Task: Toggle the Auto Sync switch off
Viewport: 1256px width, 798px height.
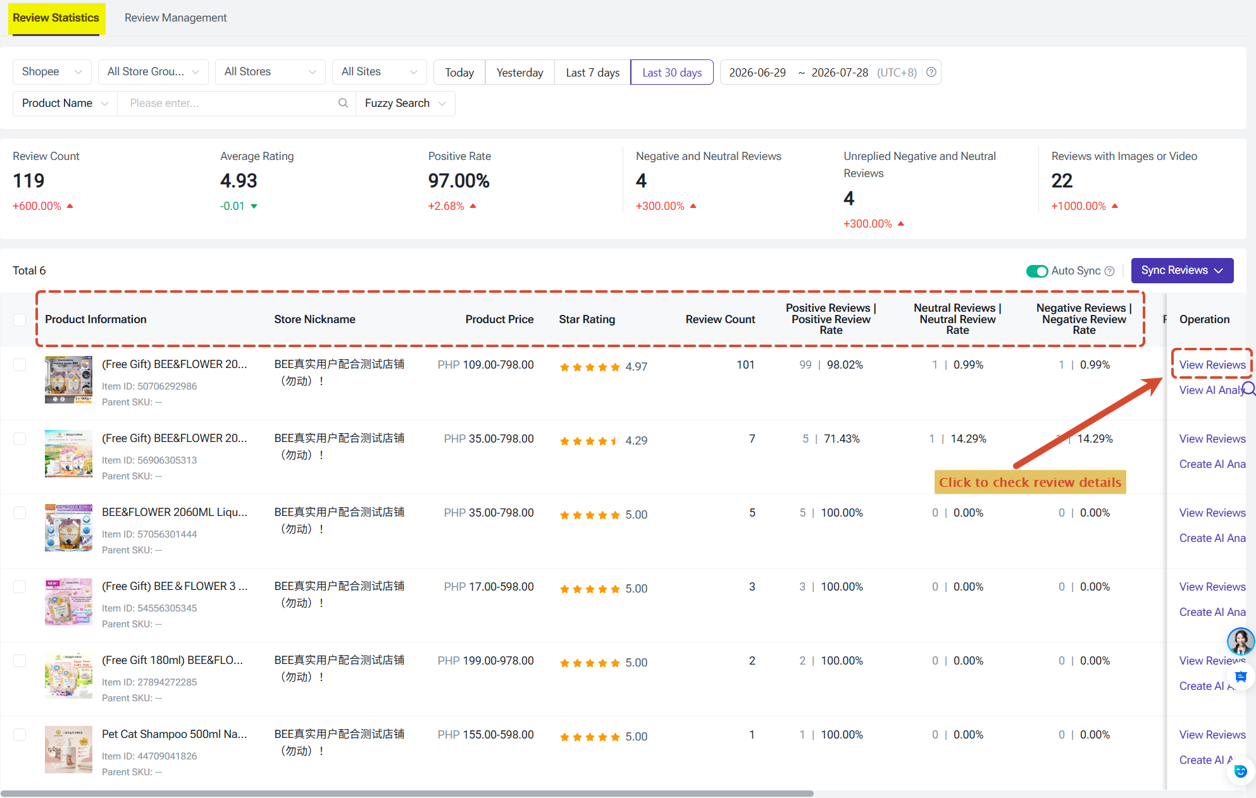Action: [1036, 271]
